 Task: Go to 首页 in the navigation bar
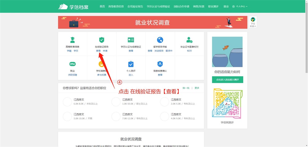click(102, 6)
